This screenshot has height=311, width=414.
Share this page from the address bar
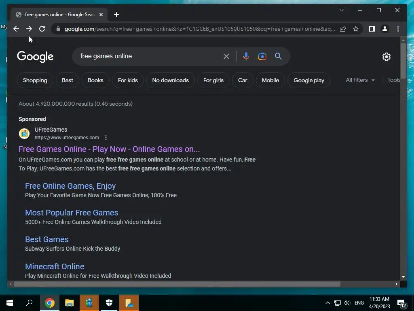point(343,29)
